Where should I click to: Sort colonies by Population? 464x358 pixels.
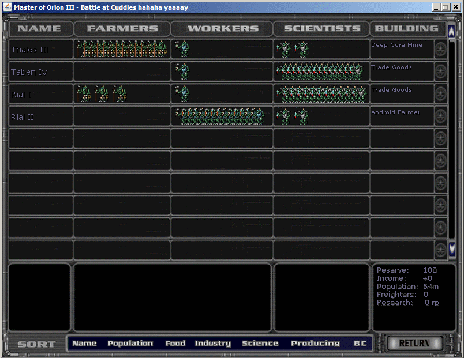point(130,343)
